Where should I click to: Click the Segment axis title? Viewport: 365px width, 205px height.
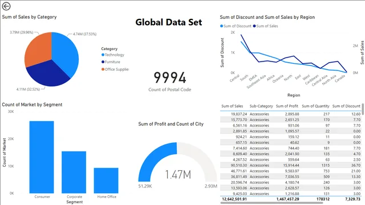[75, 202]
